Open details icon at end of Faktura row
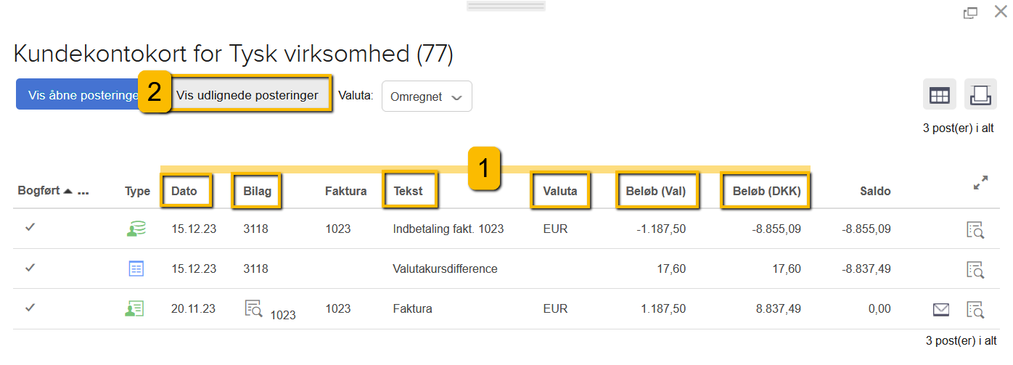This screenshot has height=365, width=1013. tap(975, 309)
